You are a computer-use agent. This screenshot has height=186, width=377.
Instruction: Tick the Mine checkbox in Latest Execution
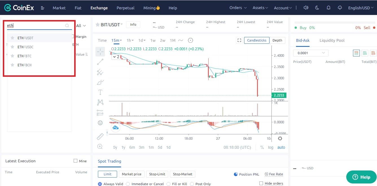pyautogui.click(x=75, y=161)
